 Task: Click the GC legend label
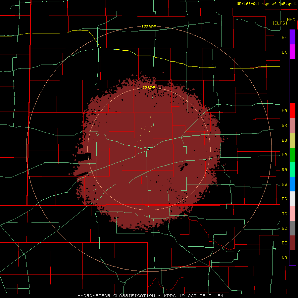point(284,228)
